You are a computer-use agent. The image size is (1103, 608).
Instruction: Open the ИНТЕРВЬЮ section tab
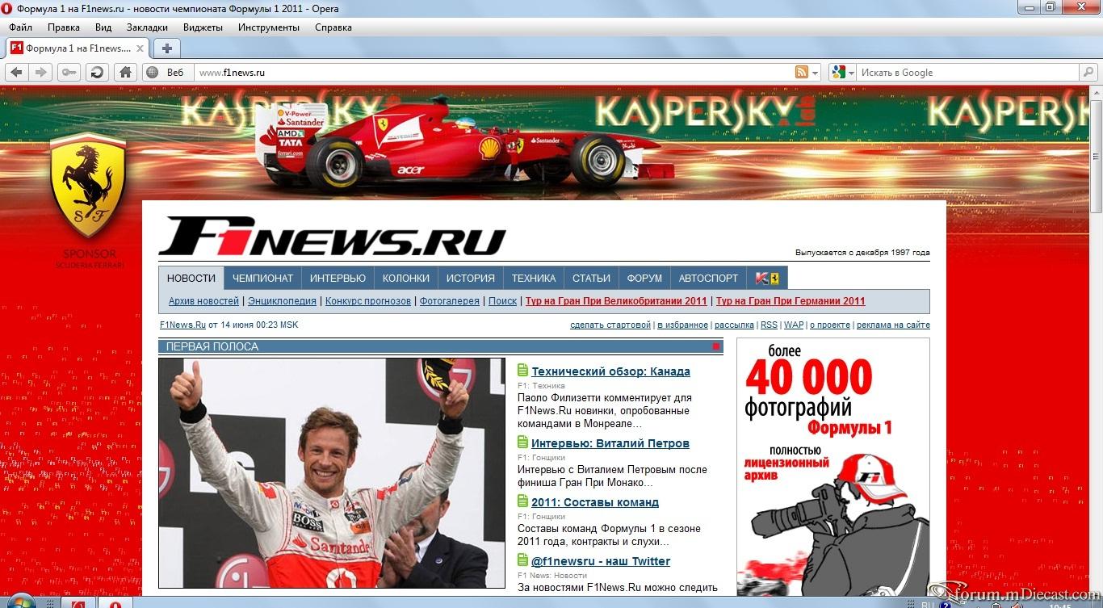(338, 278)
